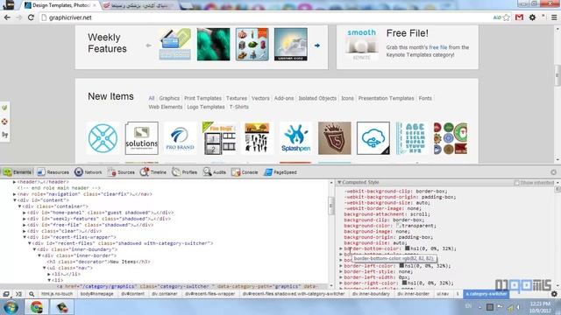Collapse the div id content node

pyautogui.click(x=15, y=200)
